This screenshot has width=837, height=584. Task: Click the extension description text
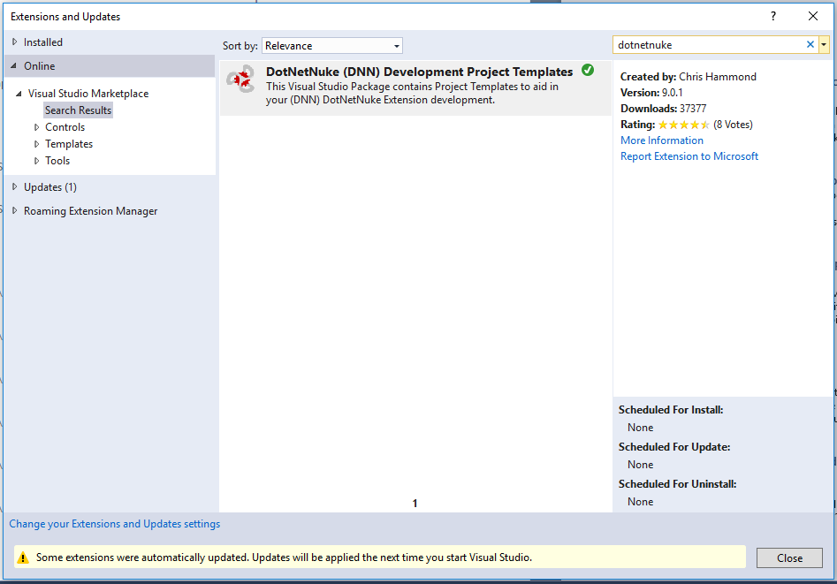coord(412,94)
